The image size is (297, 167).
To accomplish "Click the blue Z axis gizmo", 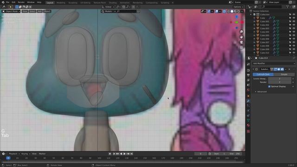I will (237, 17).
